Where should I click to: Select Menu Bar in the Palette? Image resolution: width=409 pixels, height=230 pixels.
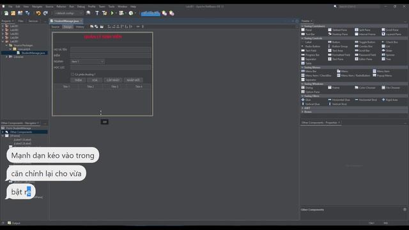coord(309,71)
